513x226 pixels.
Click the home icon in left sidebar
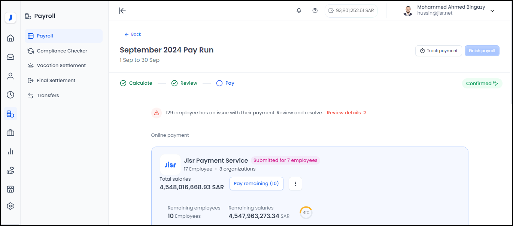pos(10,38)
